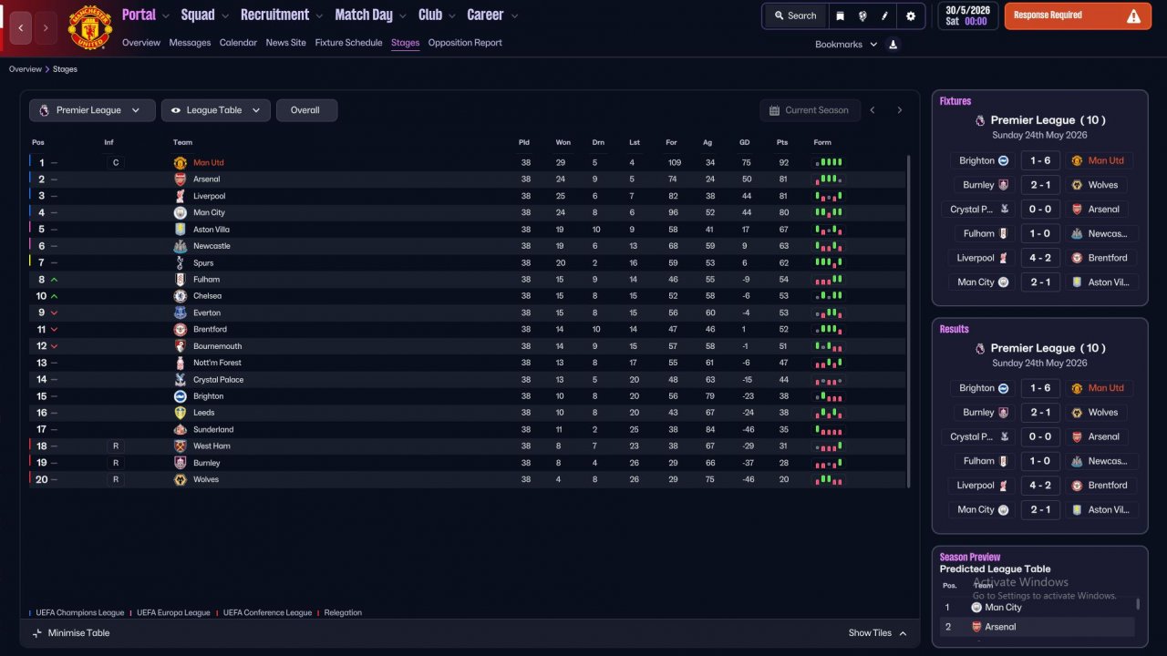Click the Arsenal badge in league table
The height and width of the screenshot is (656, 1167).
(181, 179)
